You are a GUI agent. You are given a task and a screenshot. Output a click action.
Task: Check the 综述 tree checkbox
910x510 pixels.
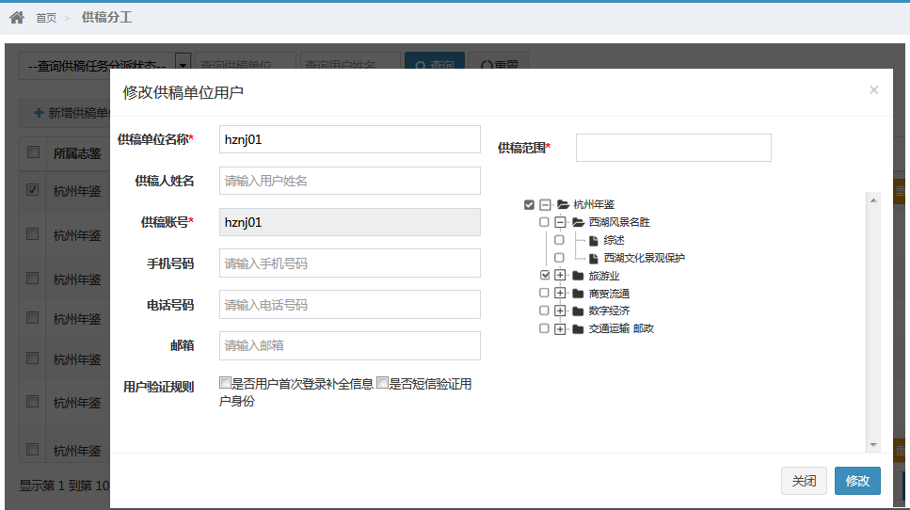[x=559, y=240]
